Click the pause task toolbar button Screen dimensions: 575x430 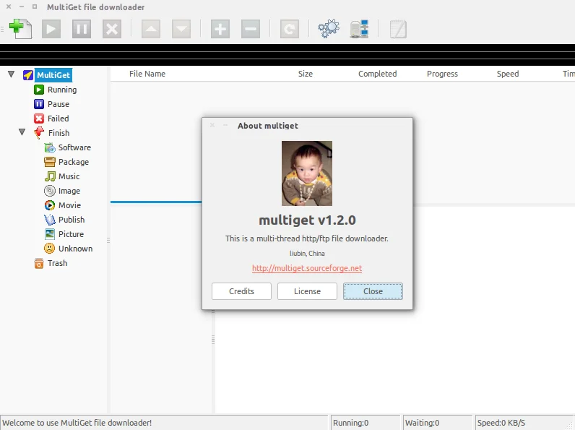click(x=82, y=29)
